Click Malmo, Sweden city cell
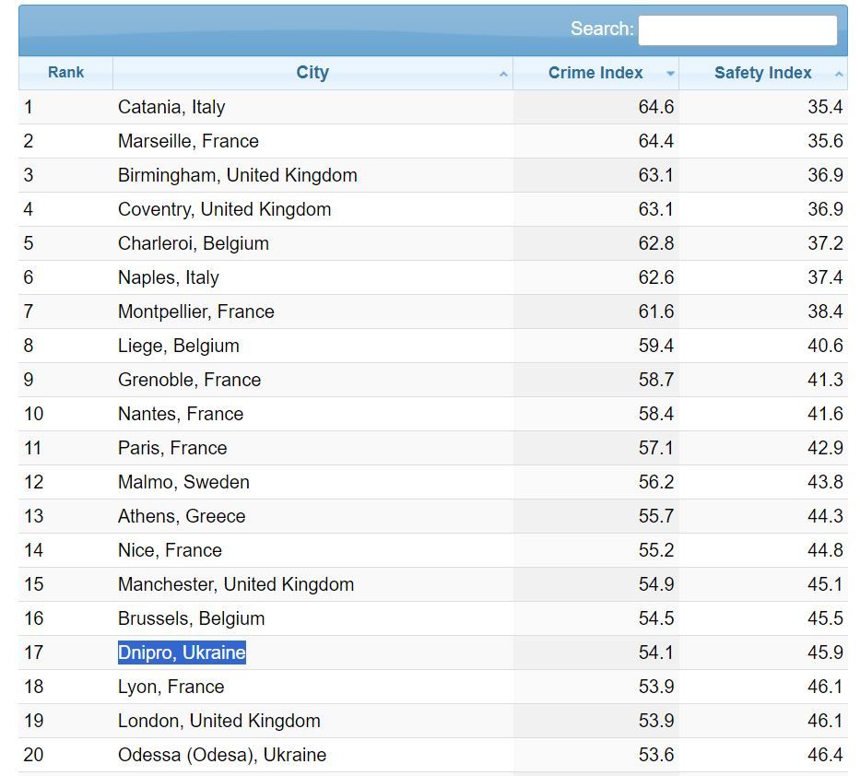860x776 pixels. coord(183,482)
